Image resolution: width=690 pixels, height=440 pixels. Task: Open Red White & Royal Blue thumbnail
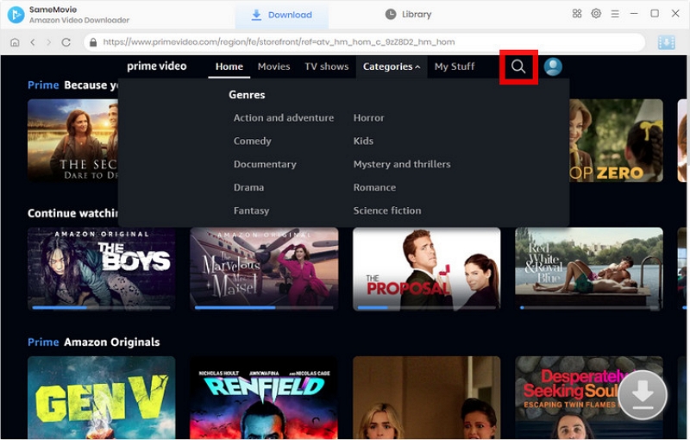pos(589,268)
